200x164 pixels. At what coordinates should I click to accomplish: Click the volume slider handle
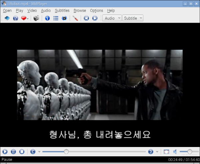190,152
